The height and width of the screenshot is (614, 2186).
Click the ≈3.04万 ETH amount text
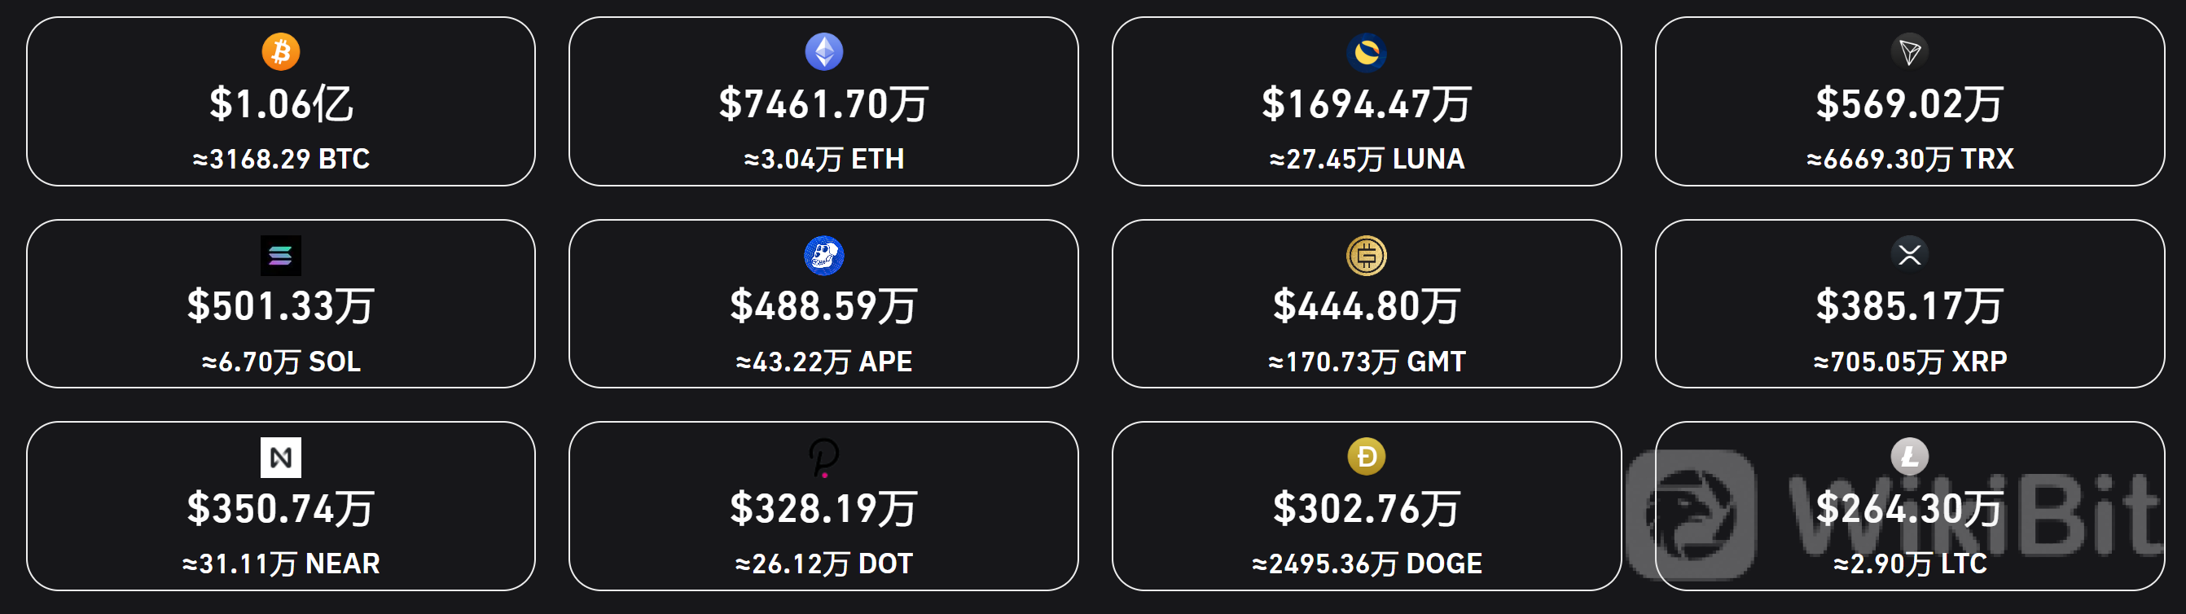pyautogui.click(x=823, y=159)
